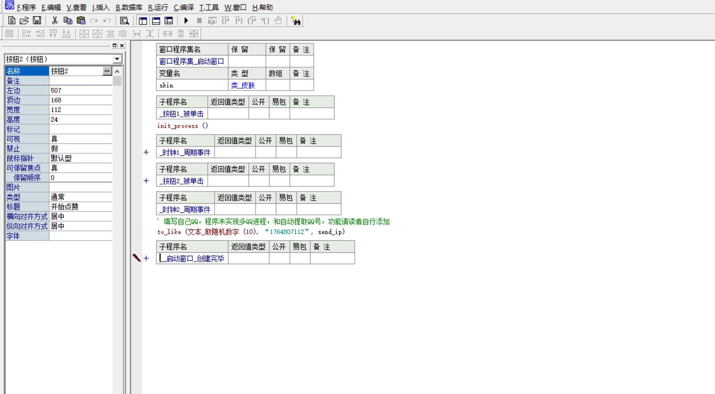Click the ellipsis button beside 名称 value
715x394 pixels.
click(x=107, y=71)
